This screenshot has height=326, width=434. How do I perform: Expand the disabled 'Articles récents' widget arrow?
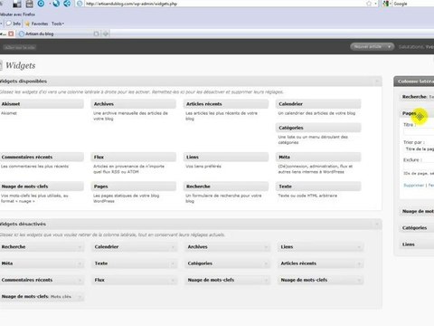click(359, 264)
